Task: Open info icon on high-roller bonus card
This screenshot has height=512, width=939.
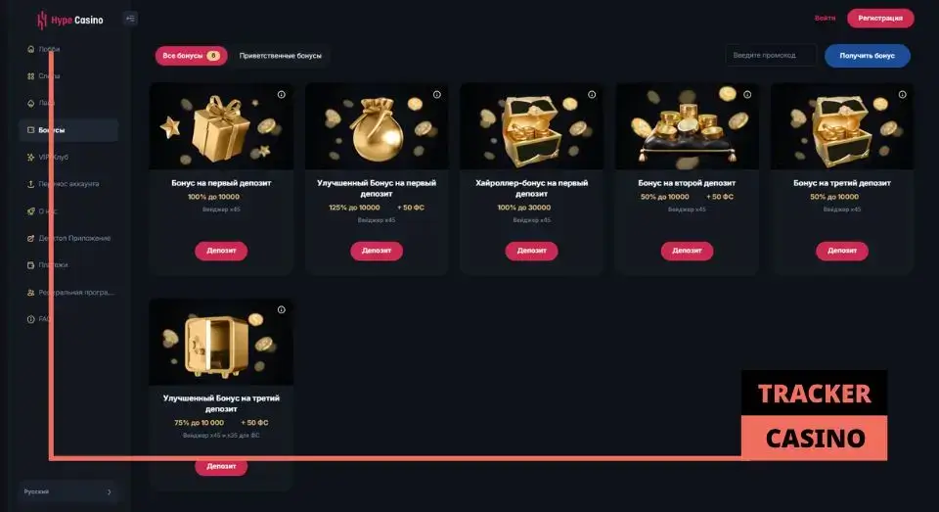Action: tap(592, 95)
